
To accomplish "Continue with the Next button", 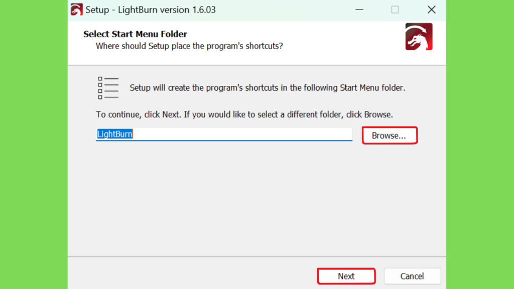I will pos(346,276).
